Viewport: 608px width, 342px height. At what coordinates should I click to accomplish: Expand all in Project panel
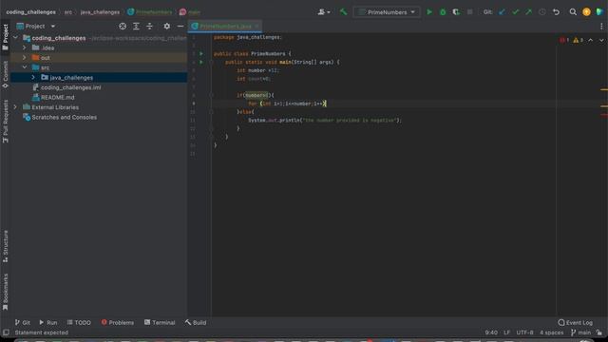tap(136, 26)
